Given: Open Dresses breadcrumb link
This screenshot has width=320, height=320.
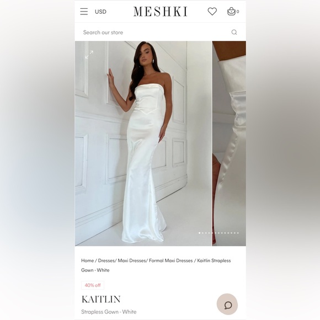Looking at the screenshot, I should click(x=106, y=260).
